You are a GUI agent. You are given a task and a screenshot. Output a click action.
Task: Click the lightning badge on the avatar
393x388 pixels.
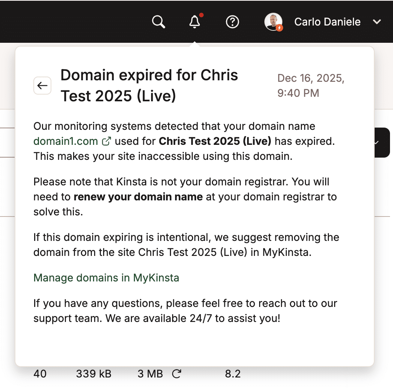[280, 28]
